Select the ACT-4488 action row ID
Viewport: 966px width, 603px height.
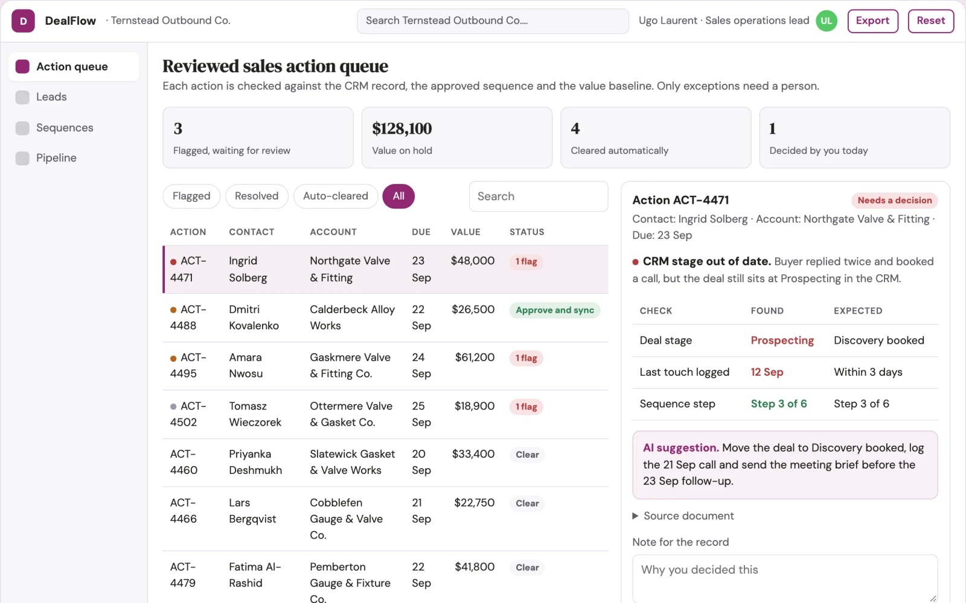click(188, 318)
